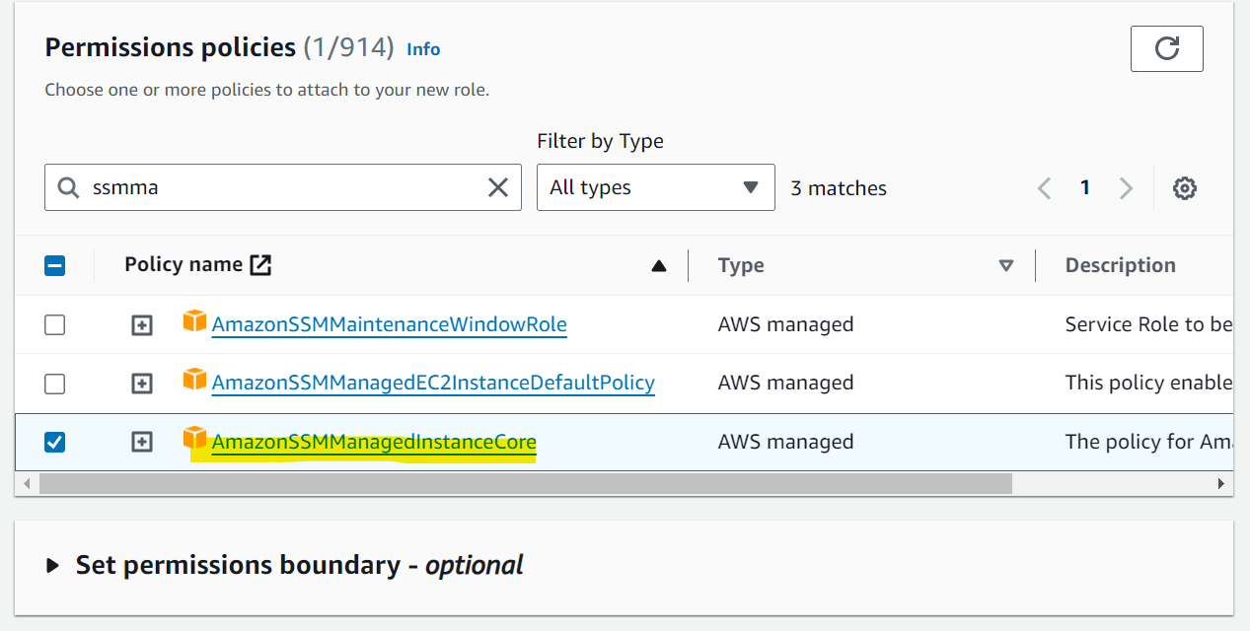1250x631 pixels.
Task: Click the orange box icon for AmazonSSMMaintenanceWindowRole
Action: point(195,321)
